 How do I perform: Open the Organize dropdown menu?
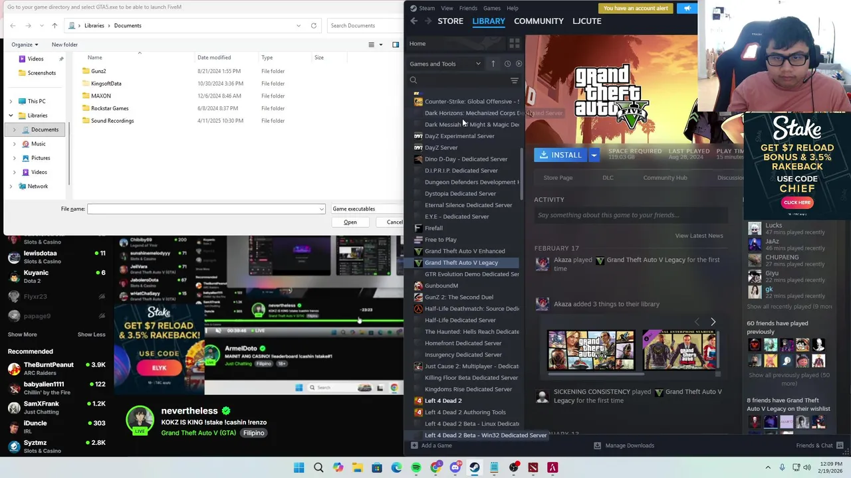coord(25,44)
